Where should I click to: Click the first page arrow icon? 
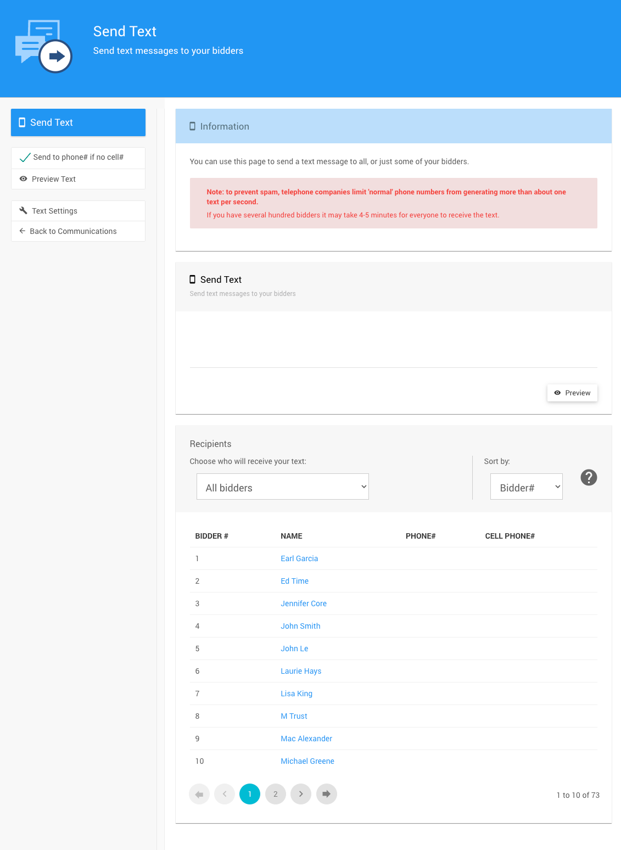199,794
